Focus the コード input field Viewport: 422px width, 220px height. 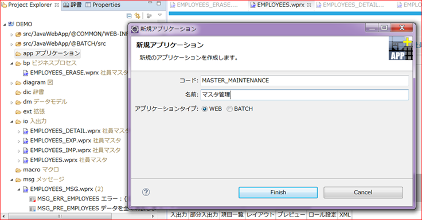click(x=304, y=81)
